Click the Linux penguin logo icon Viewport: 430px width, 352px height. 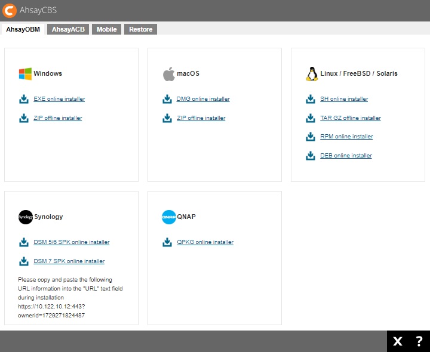(312, 74)
